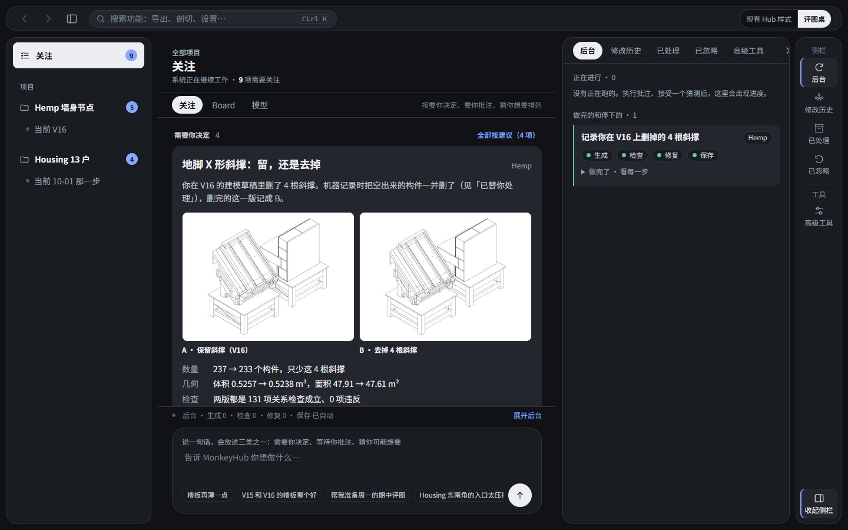Click 全部按建议（4 项） link
Viewport: 848px width, 530px height.
pos(506,135)
